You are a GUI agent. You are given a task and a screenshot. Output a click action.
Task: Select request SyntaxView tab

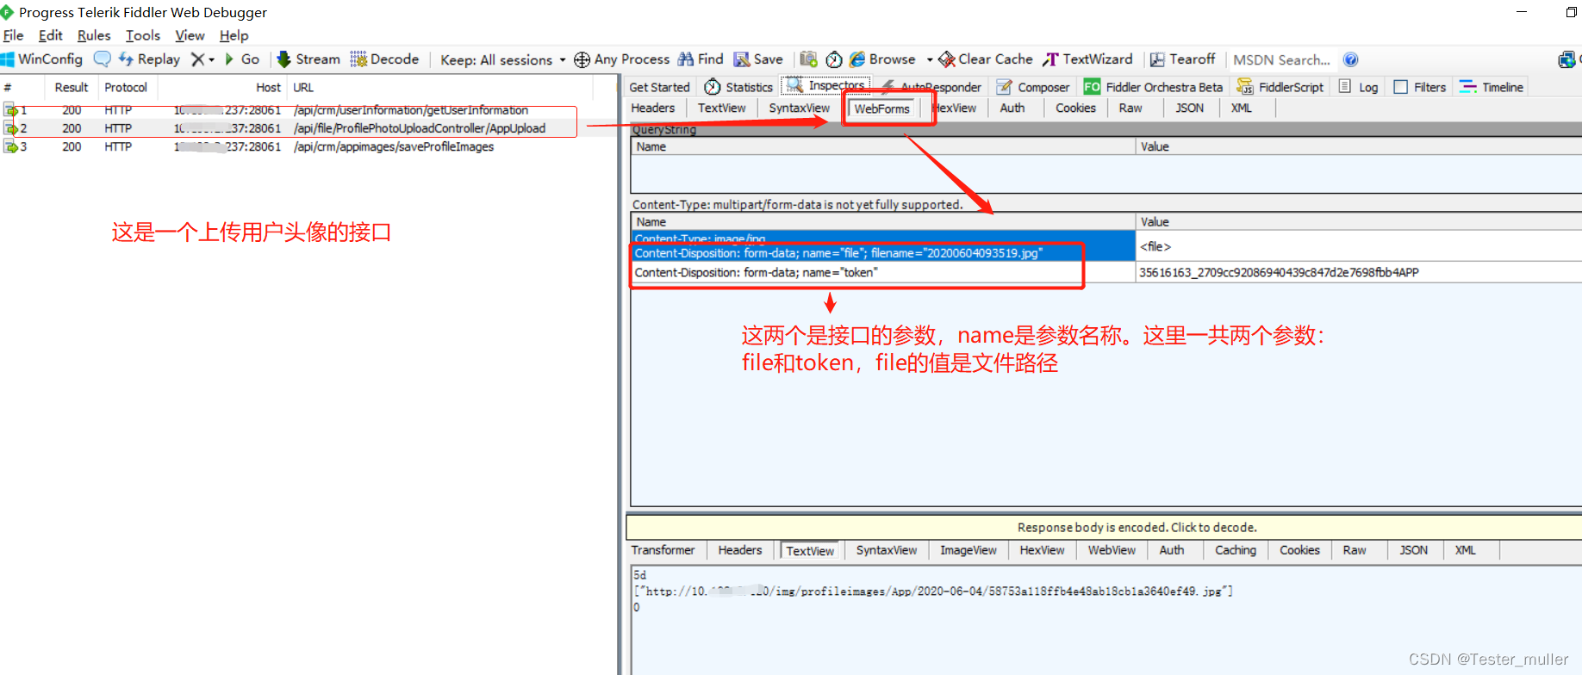800,108
